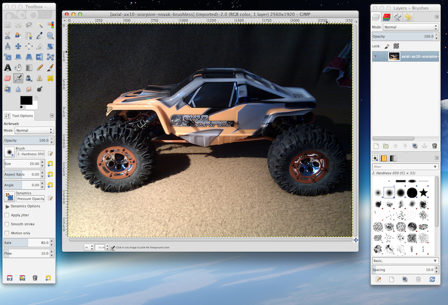The height and width of the screenshot is (305, 448).
Task: Open the Basic brush tag dropdown
Action: point(404,261)
